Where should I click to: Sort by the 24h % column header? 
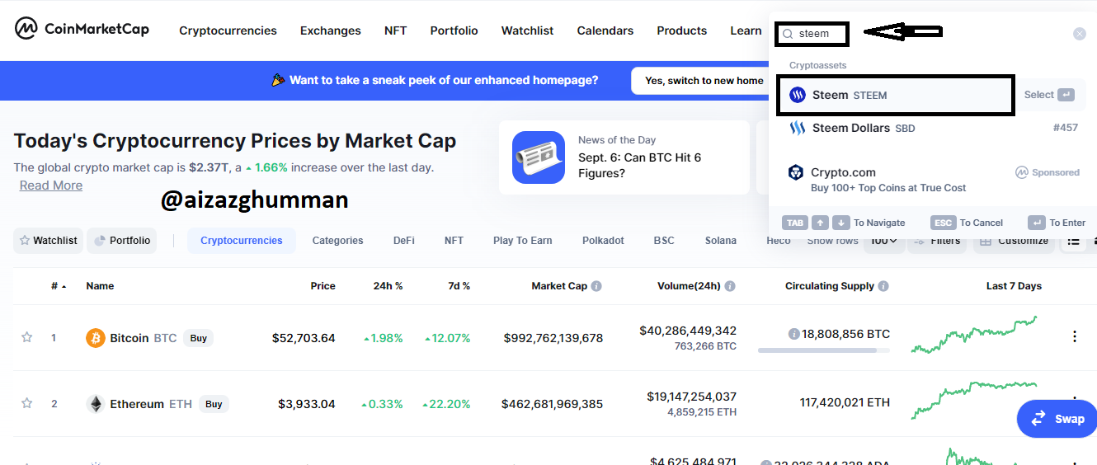[x=388, y=286]
